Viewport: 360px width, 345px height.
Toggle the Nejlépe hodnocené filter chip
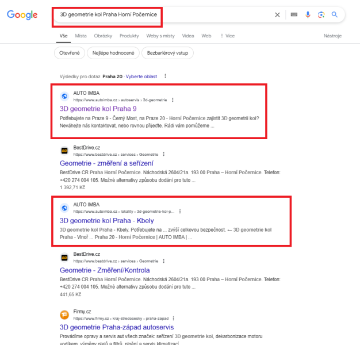coord(113,53)
